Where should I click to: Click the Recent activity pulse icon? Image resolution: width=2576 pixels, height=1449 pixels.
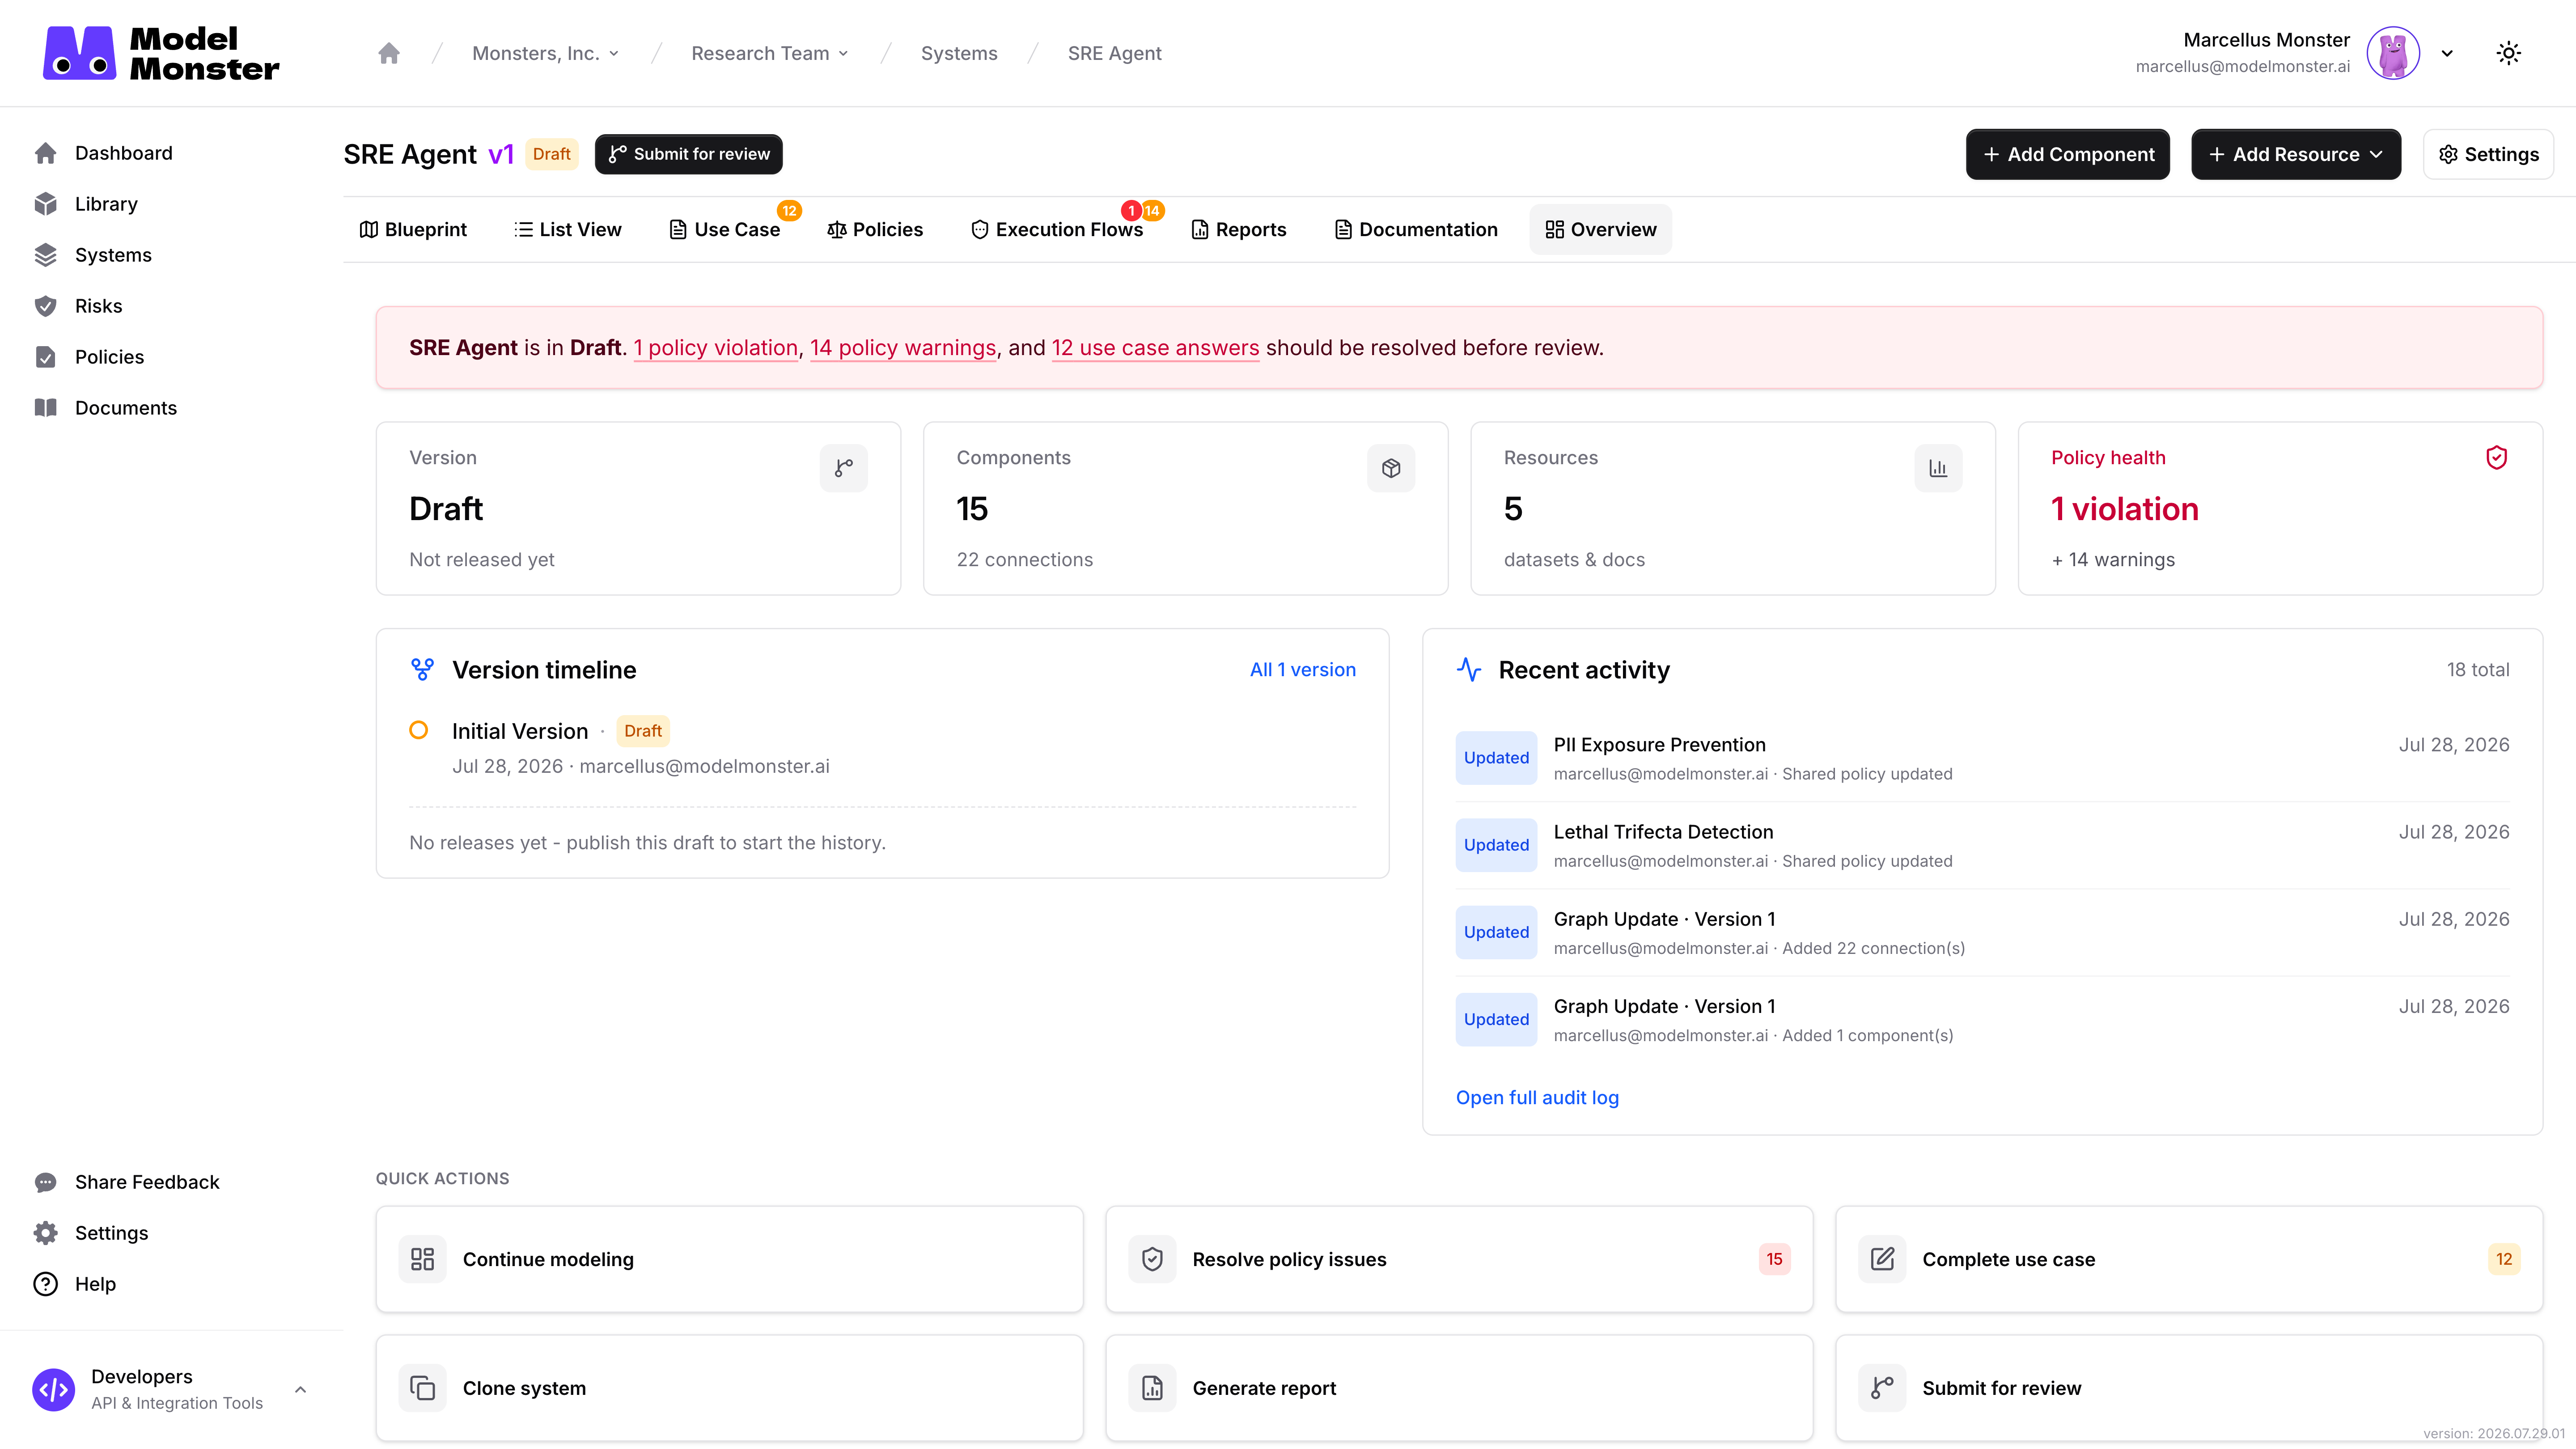pyautogui.click(x=1469, y=670)
